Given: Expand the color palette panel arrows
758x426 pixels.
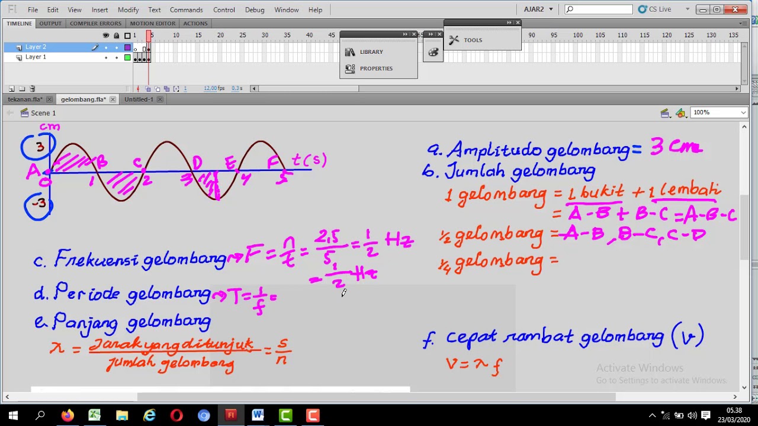Looking at the screenshot, I should (x=431, y=34).
